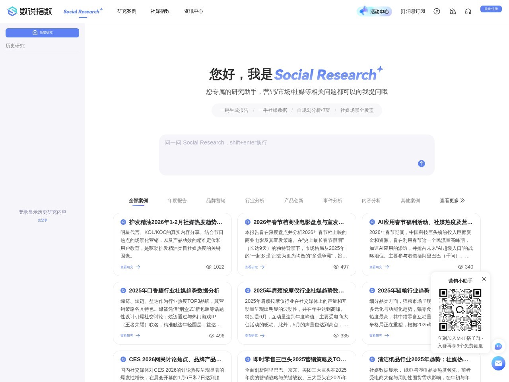Submit question with the arrow send icon
This screenshot has width=509, height=382.
pos(422,164)
